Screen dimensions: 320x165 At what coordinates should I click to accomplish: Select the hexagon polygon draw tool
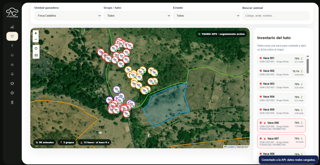click(x=36, y=49)
